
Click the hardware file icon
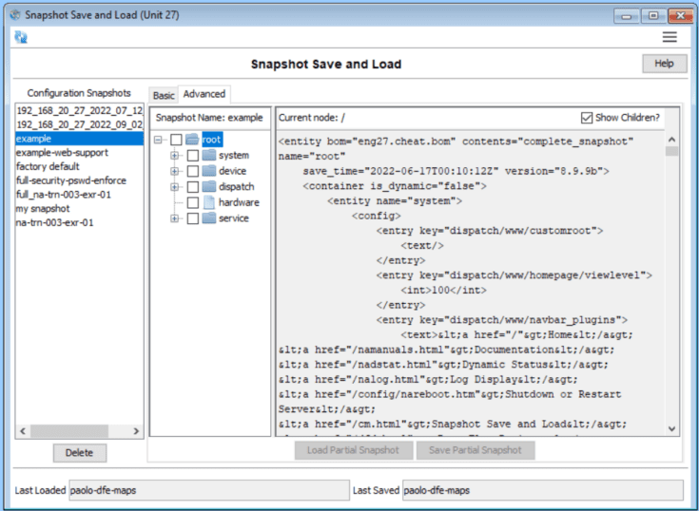[x=208, y=202]
